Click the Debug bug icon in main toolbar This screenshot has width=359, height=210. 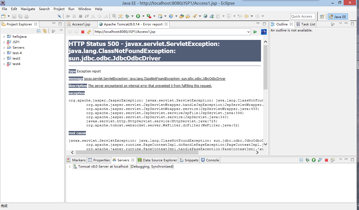tap(127, 16)
